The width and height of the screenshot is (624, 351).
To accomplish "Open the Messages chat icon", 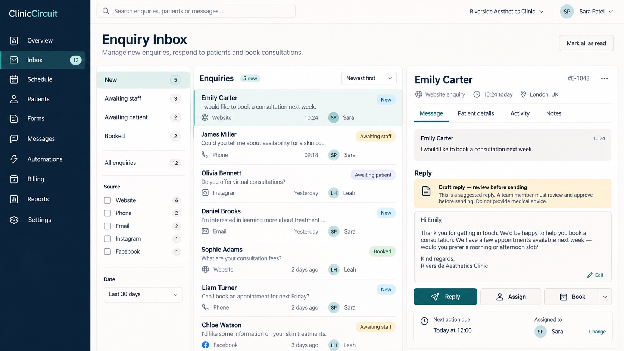I will coord(14,139).
